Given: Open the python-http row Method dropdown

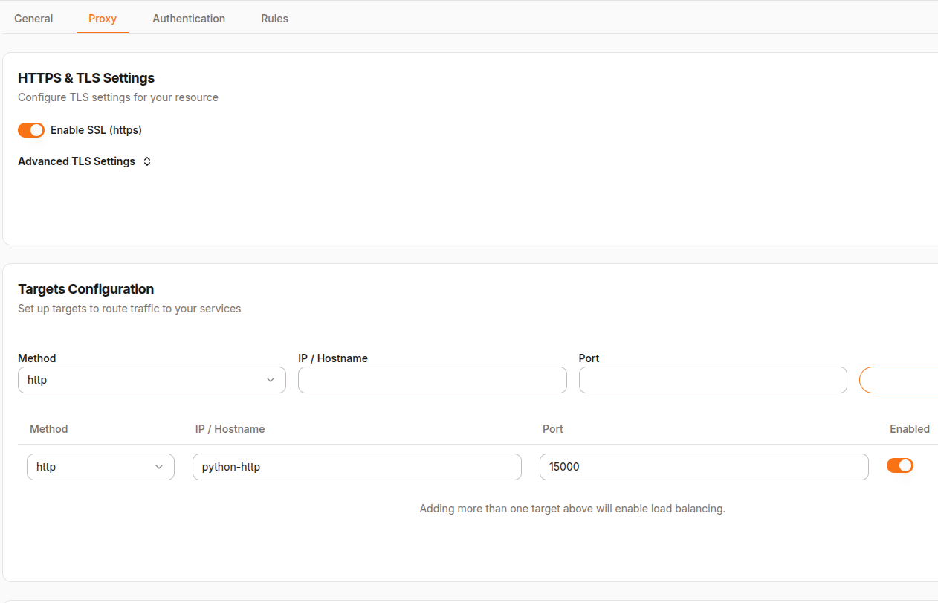Looking at the screenshot, I should (x=100, y=467).
